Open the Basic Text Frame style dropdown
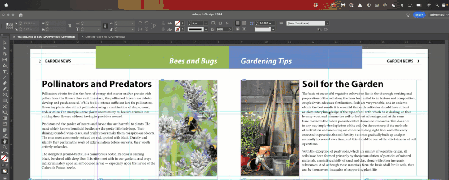The image size is (449, 180). tap(327, 23)
